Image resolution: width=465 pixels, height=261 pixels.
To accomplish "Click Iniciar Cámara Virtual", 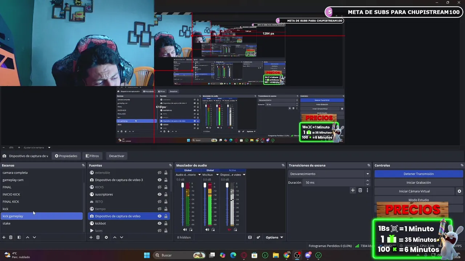I will click(x=415, y=191).
